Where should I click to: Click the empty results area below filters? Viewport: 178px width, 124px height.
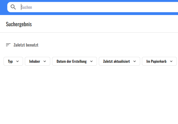tap(89, 94)
